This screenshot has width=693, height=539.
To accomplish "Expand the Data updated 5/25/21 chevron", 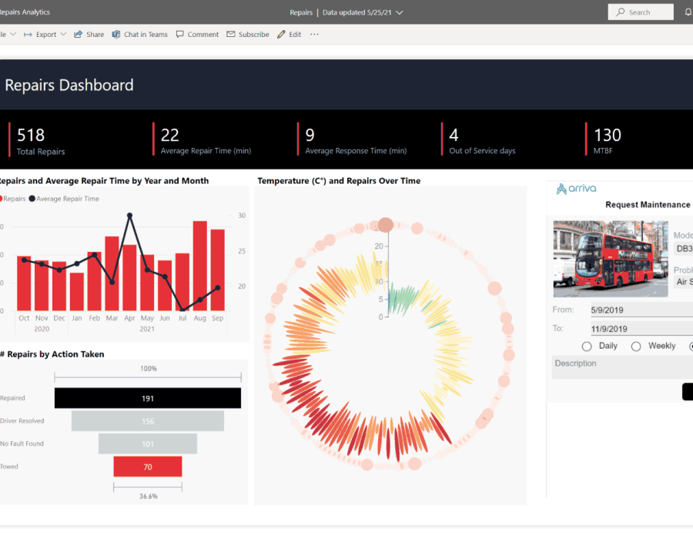I will coord(399,12).
